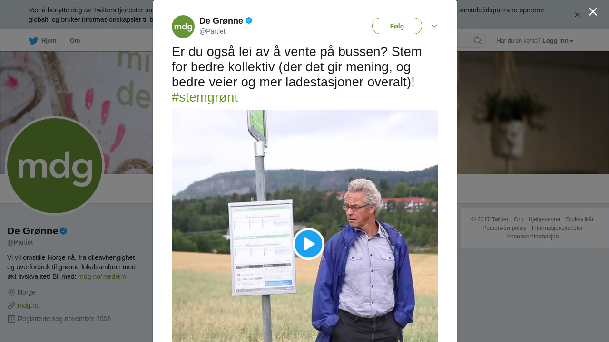Viewport: 609px width, 342px height.
Task: Click the search magnifier icon
Action: coord(477,40)
